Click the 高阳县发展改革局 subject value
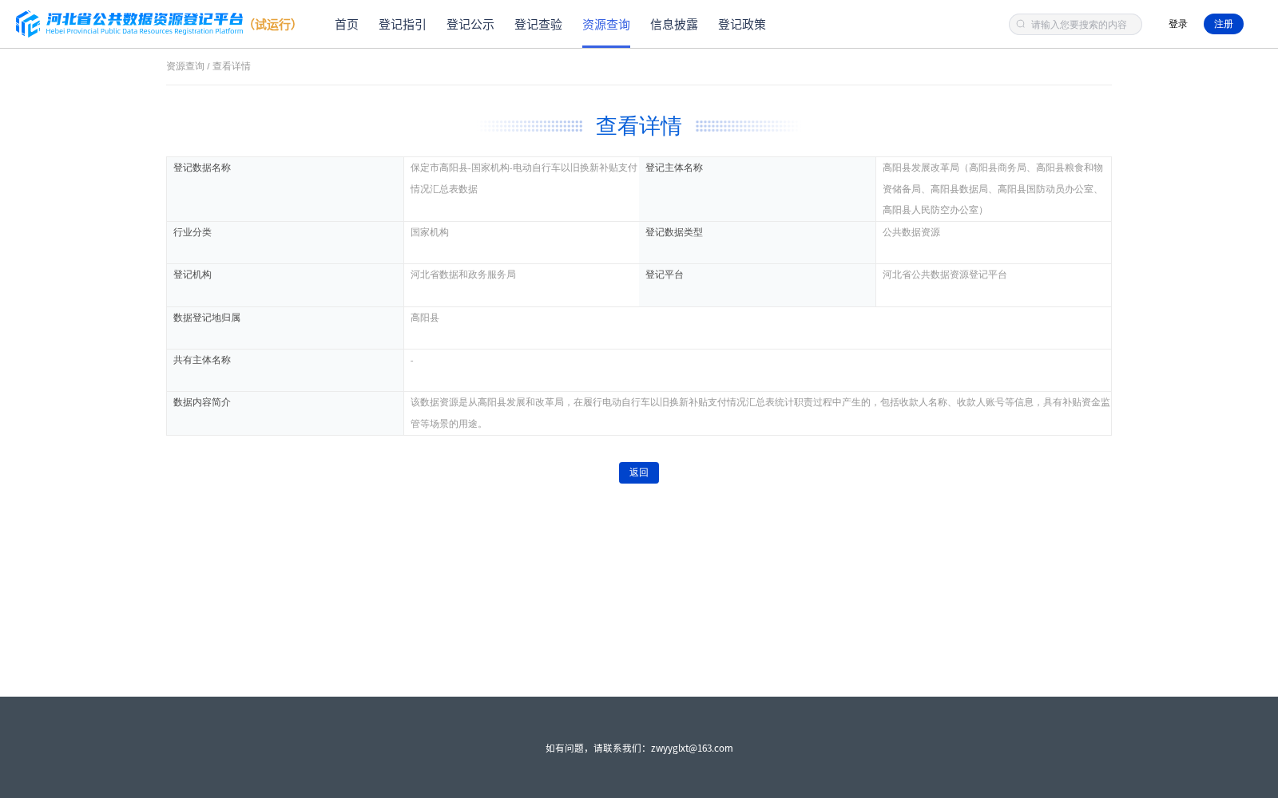 tap(993, 189)
